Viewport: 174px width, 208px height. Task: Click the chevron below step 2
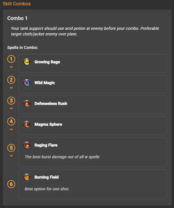(x=11, y=88)
